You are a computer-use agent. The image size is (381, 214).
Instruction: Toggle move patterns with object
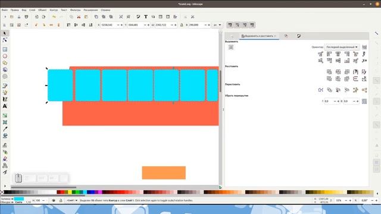(252, 25)
